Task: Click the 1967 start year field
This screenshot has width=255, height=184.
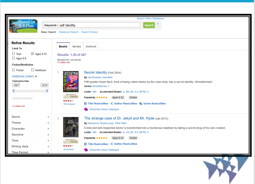Action: click(16, 85)
